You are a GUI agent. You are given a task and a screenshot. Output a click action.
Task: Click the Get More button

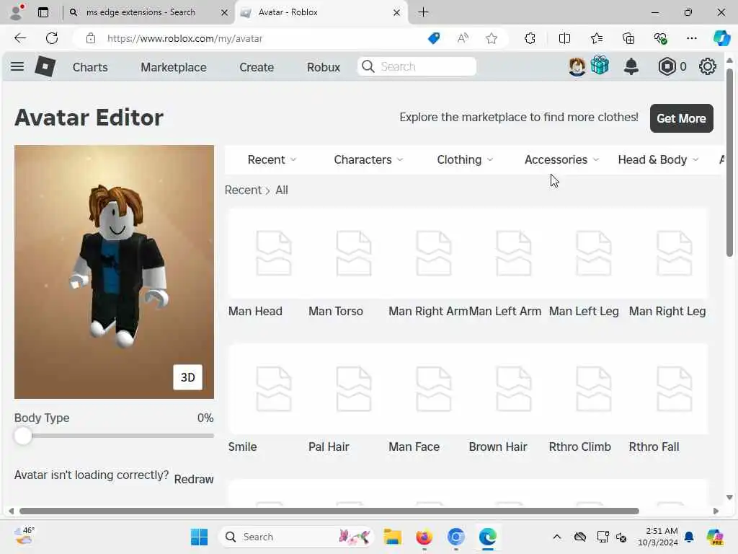(x=681, y=118)
